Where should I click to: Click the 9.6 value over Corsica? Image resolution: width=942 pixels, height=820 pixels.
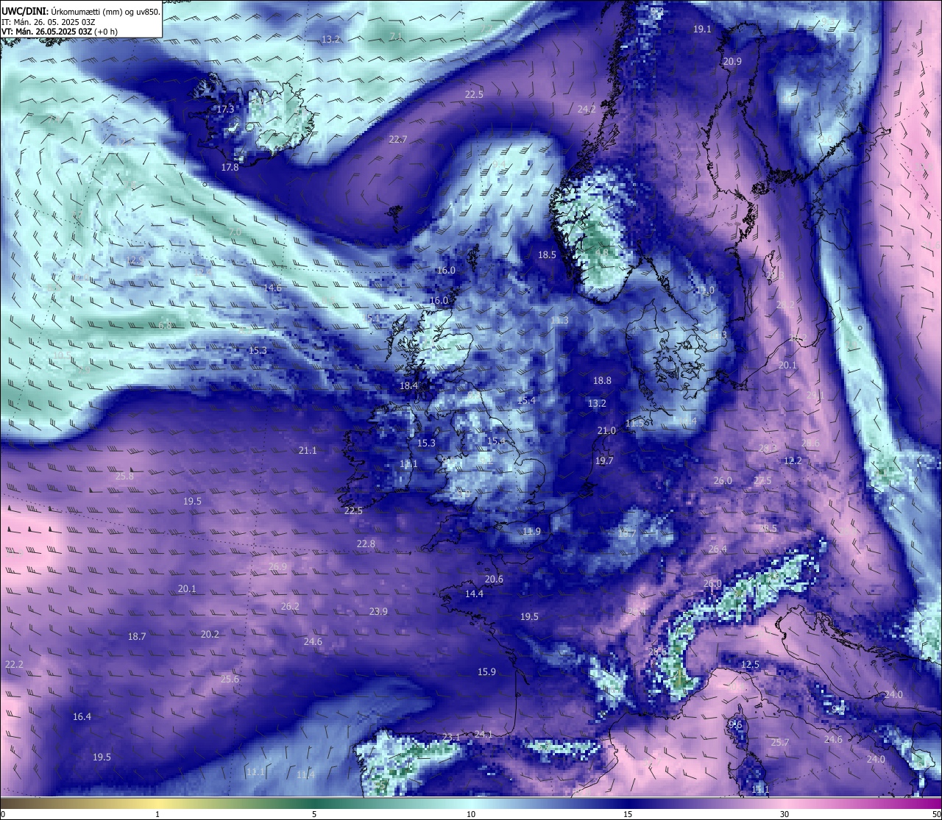[x=735, y=725]
